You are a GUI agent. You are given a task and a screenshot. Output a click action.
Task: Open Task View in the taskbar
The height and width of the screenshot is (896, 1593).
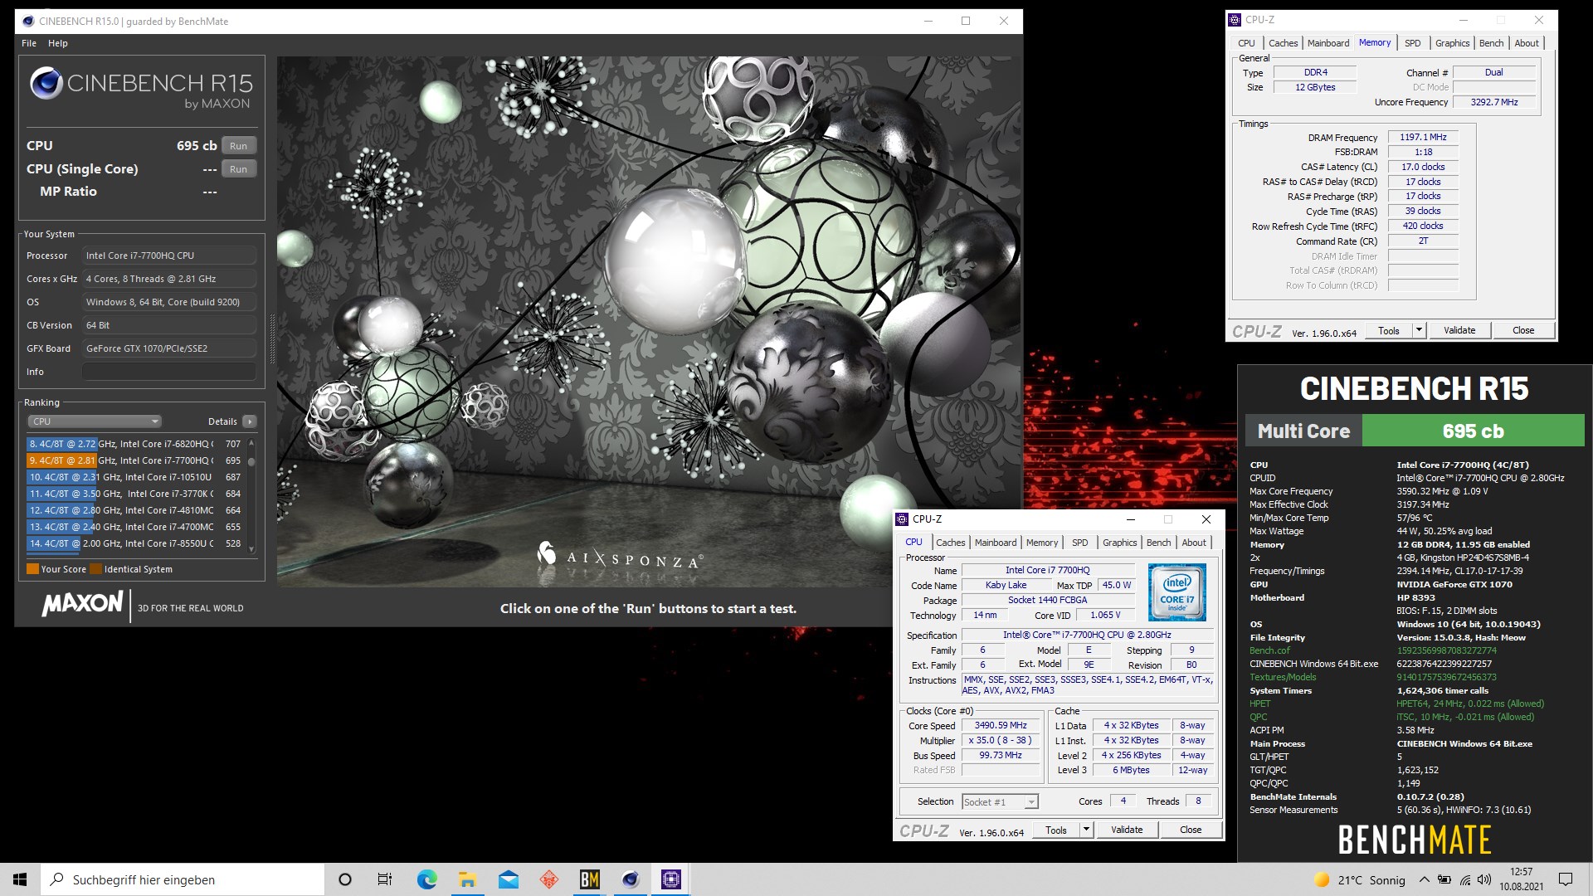[x=385, y=879]
